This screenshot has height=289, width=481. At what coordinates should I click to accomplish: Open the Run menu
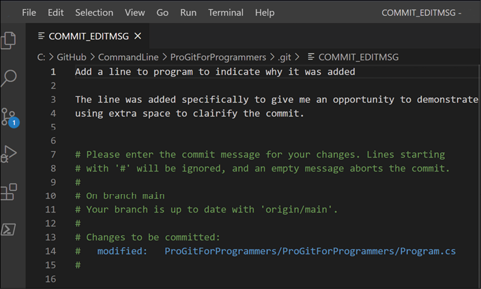click(188, 13)
